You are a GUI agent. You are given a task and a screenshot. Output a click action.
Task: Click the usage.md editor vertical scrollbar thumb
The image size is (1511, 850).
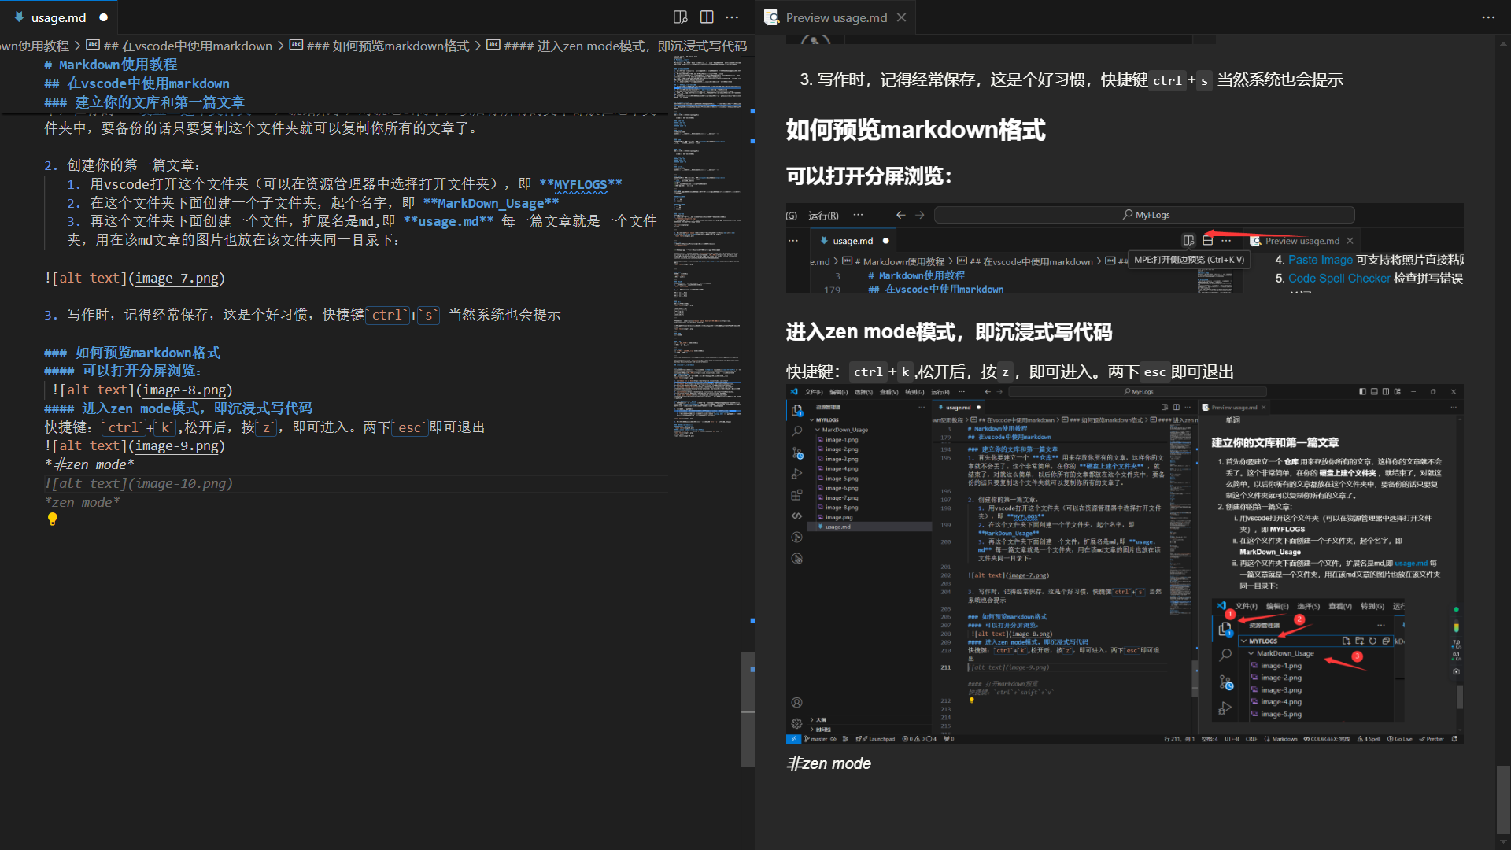748,710
